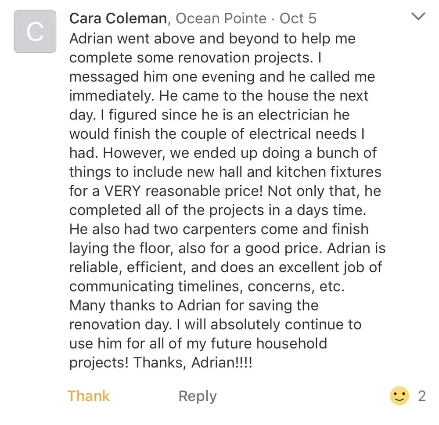
Task: Click the reaction icon next to count 2
Action: 399,396
